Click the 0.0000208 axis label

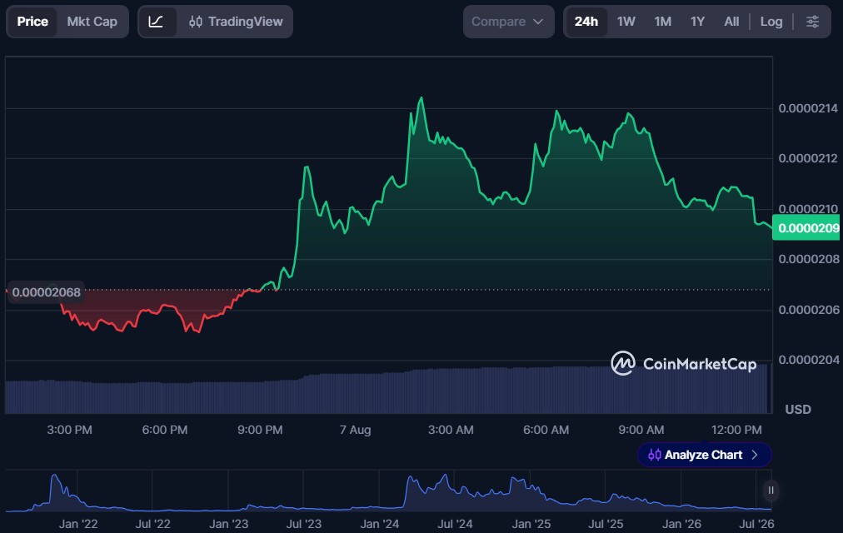(x=807, y=259)
